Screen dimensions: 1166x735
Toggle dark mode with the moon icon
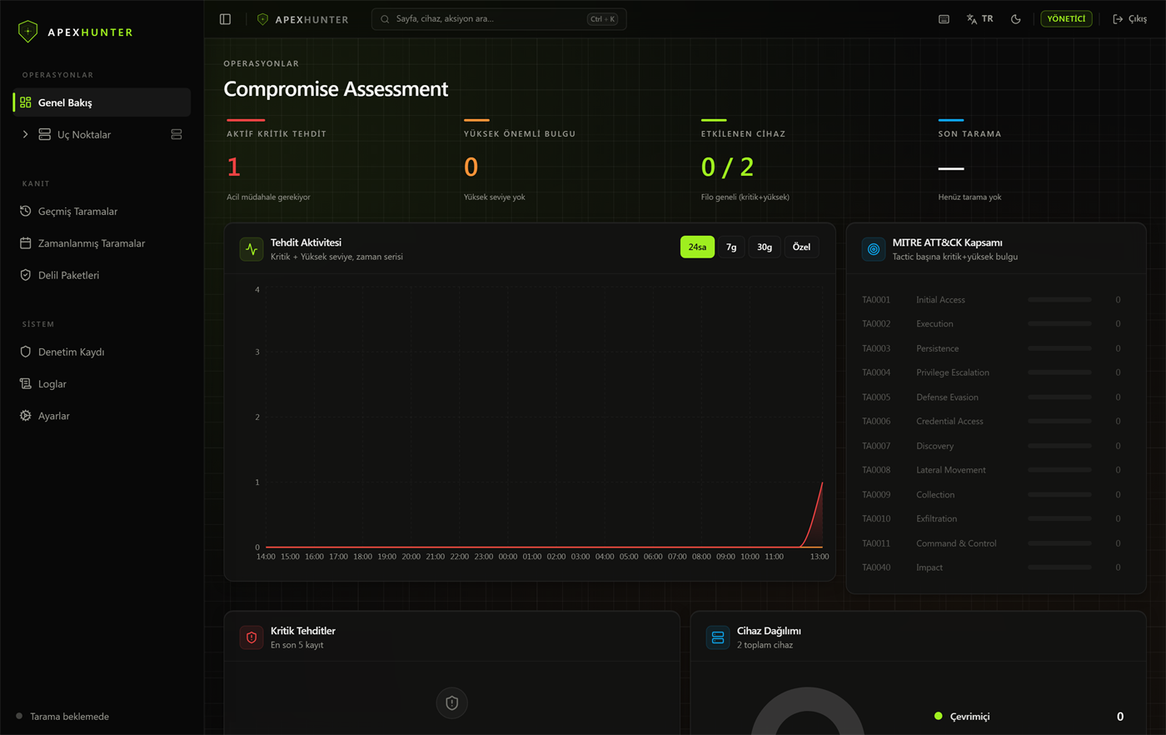pos(1015,19)
